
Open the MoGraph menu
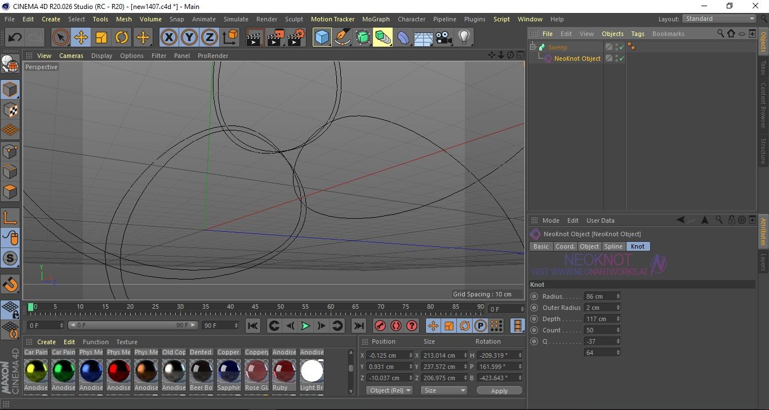pyautogui.click(x=376, y=19)
